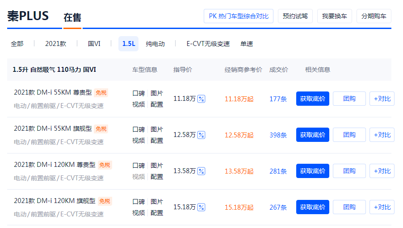The width and height of the screenshot is (403, 228).
Task: Click 1.5升 自然吸气 110马力 国VI heading
Action: (54, 70)
